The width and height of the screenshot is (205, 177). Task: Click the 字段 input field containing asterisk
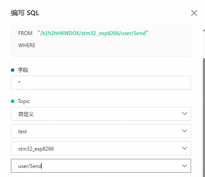click(x=101, y=83)
